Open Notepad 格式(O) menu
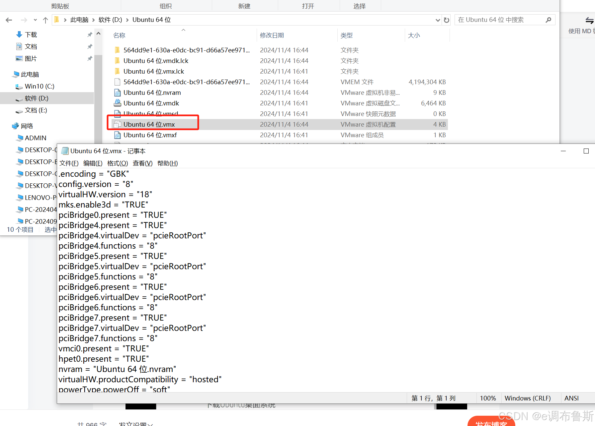Image resolution: width=595 pixels, height=426 pixels. click(118, 163)
